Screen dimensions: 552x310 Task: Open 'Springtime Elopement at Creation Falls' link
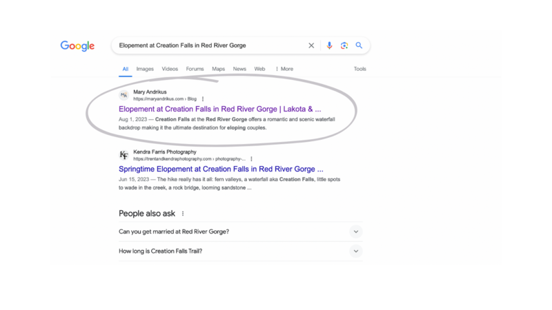point(221,169)
